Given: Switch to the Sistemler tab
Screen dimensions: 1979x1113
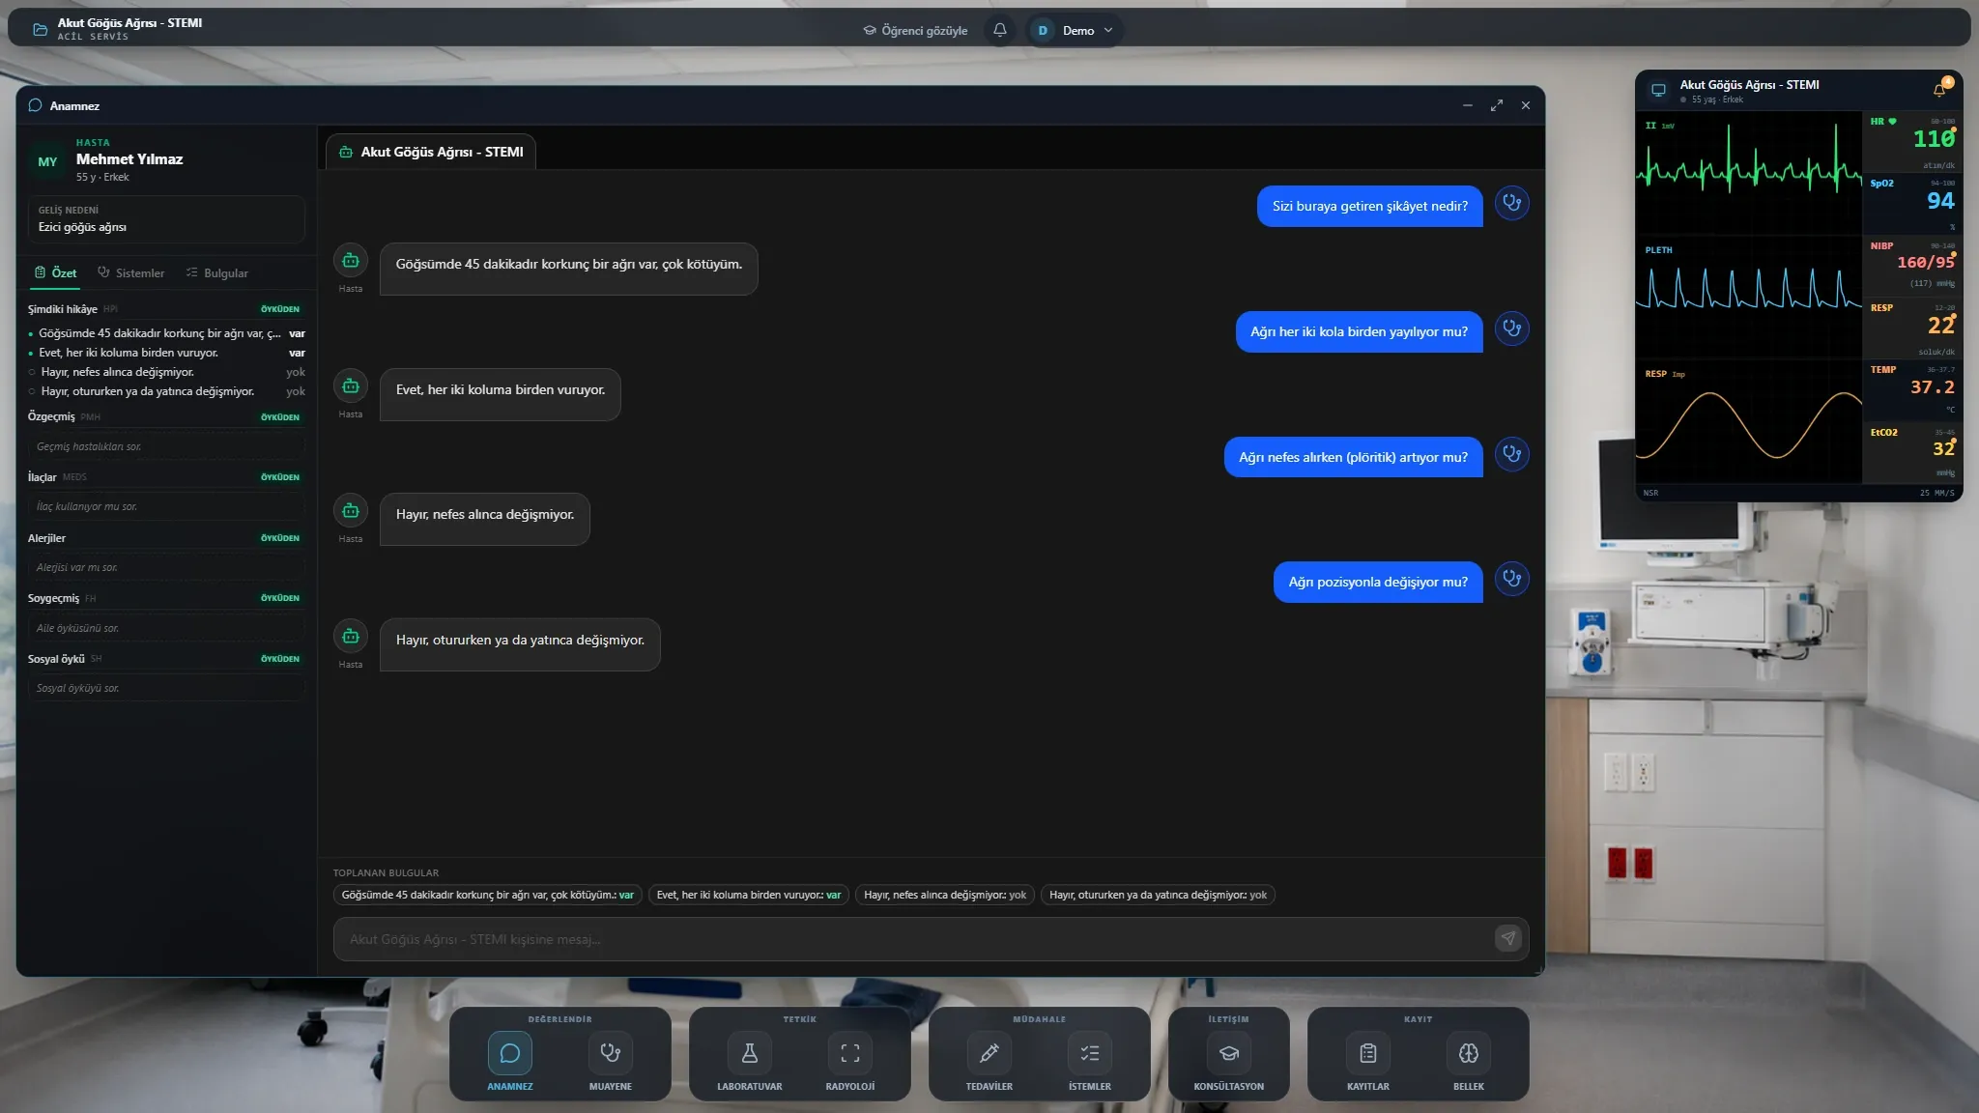Looking at the screenshot, I should 130,272.
